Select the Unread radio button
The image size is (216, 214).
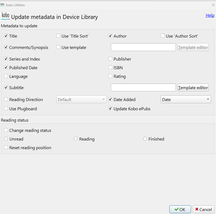point(6,139)
